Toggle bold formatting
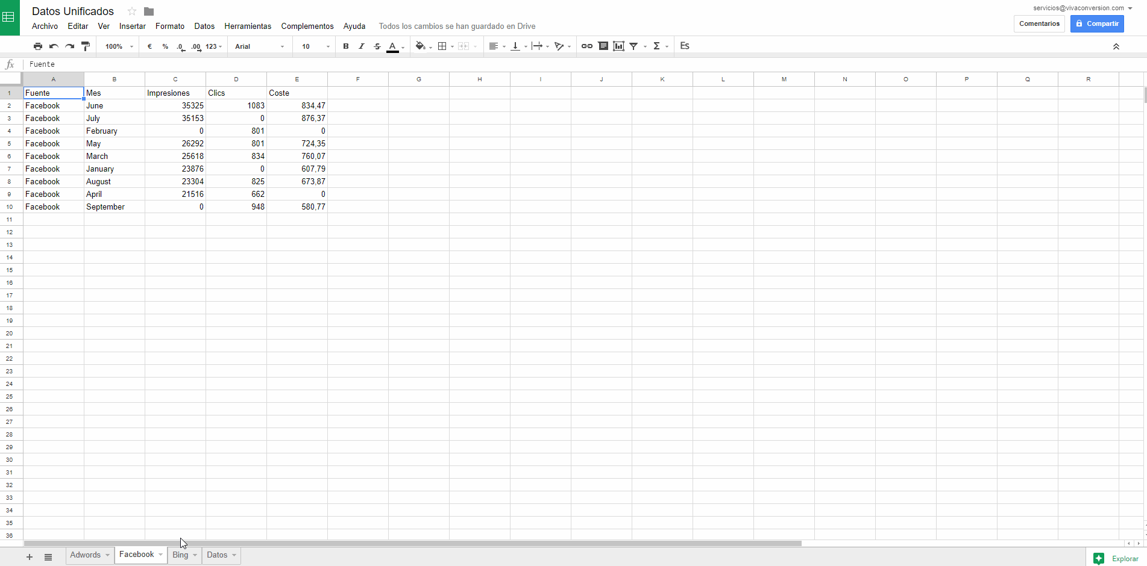The image size is (1147, 566). coord(346,46)
